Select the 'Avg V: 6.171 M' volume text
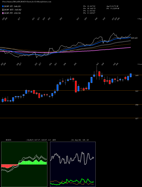 click(x=112, y=6)
